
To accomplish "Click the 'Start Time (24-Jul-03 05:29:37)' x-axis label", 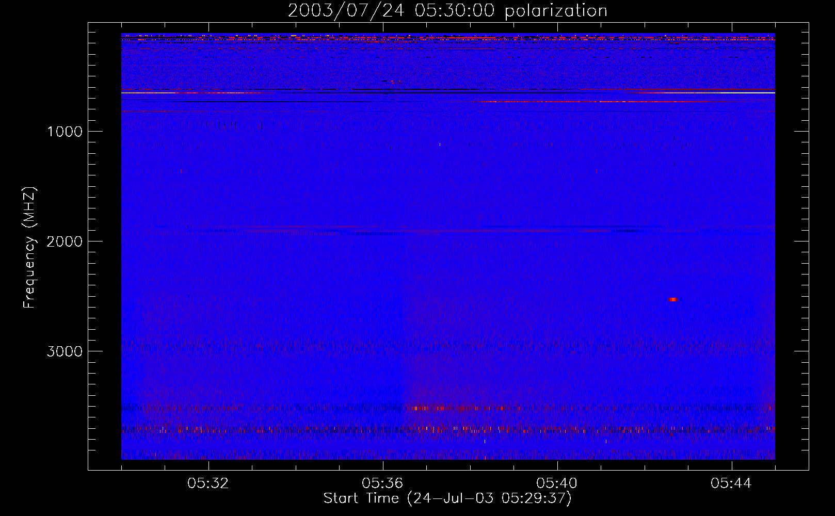I will point(447,498).
